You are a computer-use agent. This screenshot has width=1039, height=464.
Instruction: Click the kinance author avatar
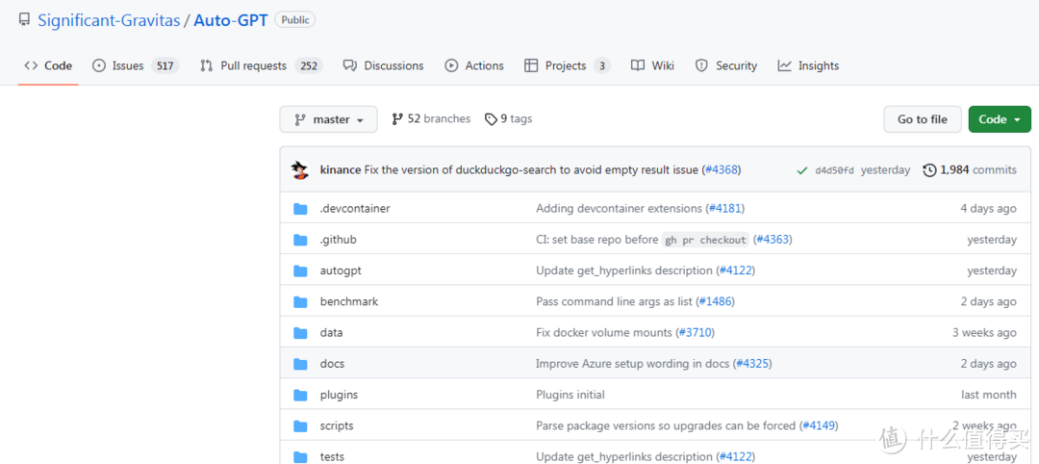tap(300, 170)
